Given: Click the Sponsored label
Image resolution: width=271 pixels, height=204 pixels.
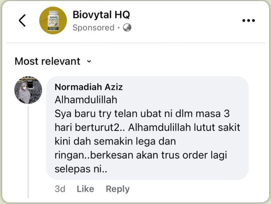Looking at the screenshot, I should click(94, 28).
